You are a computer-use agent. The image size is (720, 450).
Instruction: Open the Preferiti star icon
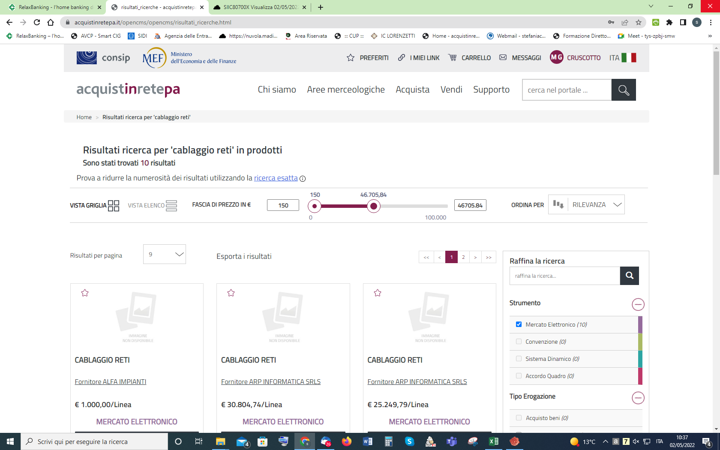tap(351, 57)
